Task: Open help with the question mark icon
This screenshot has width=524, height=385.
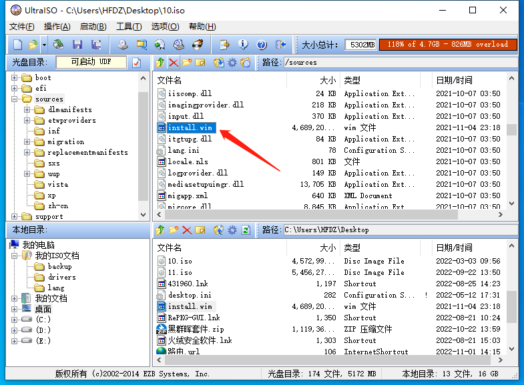Action: coord(262,45)
